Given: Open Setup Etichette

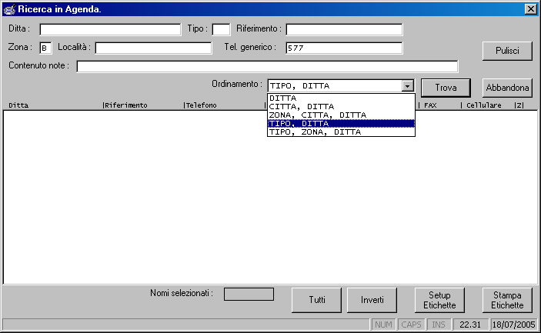Looking at the screenshot, I should point(439,300).
